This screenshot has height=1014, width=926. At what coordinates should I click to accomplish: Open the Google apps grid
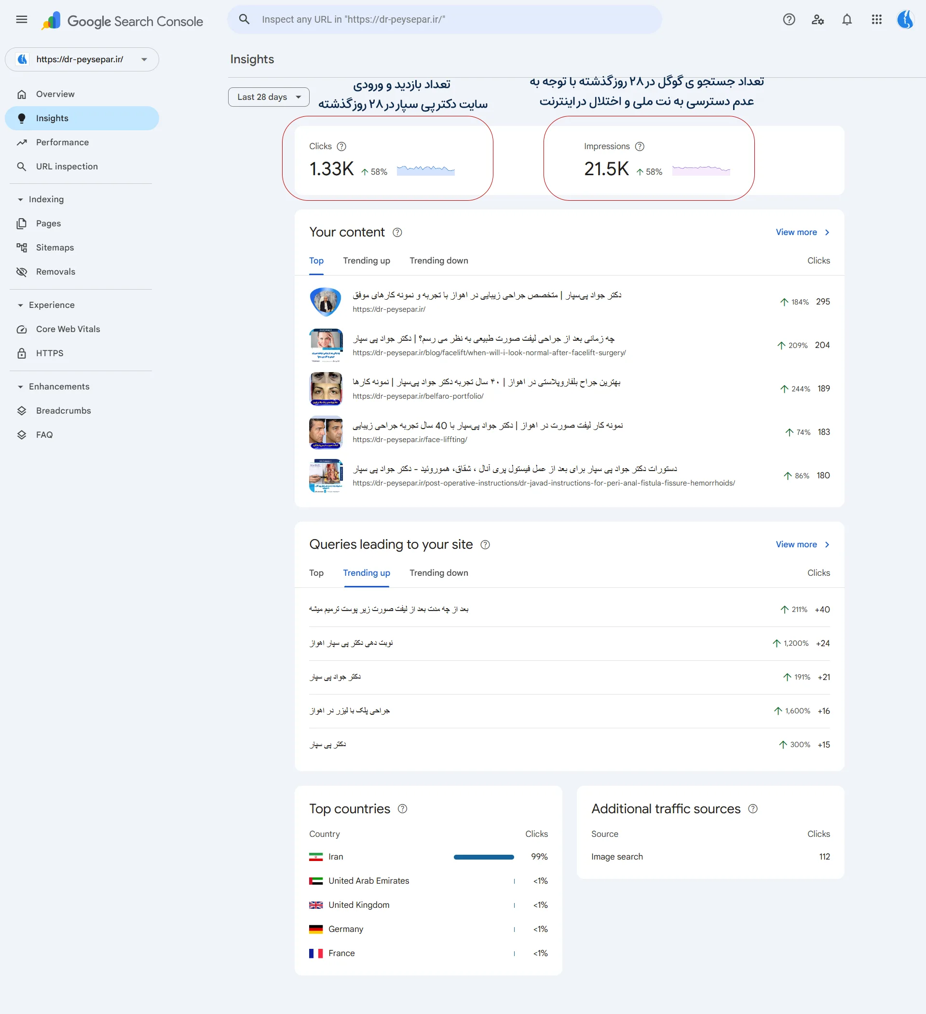pyautogui.click(x=877, y=20)
